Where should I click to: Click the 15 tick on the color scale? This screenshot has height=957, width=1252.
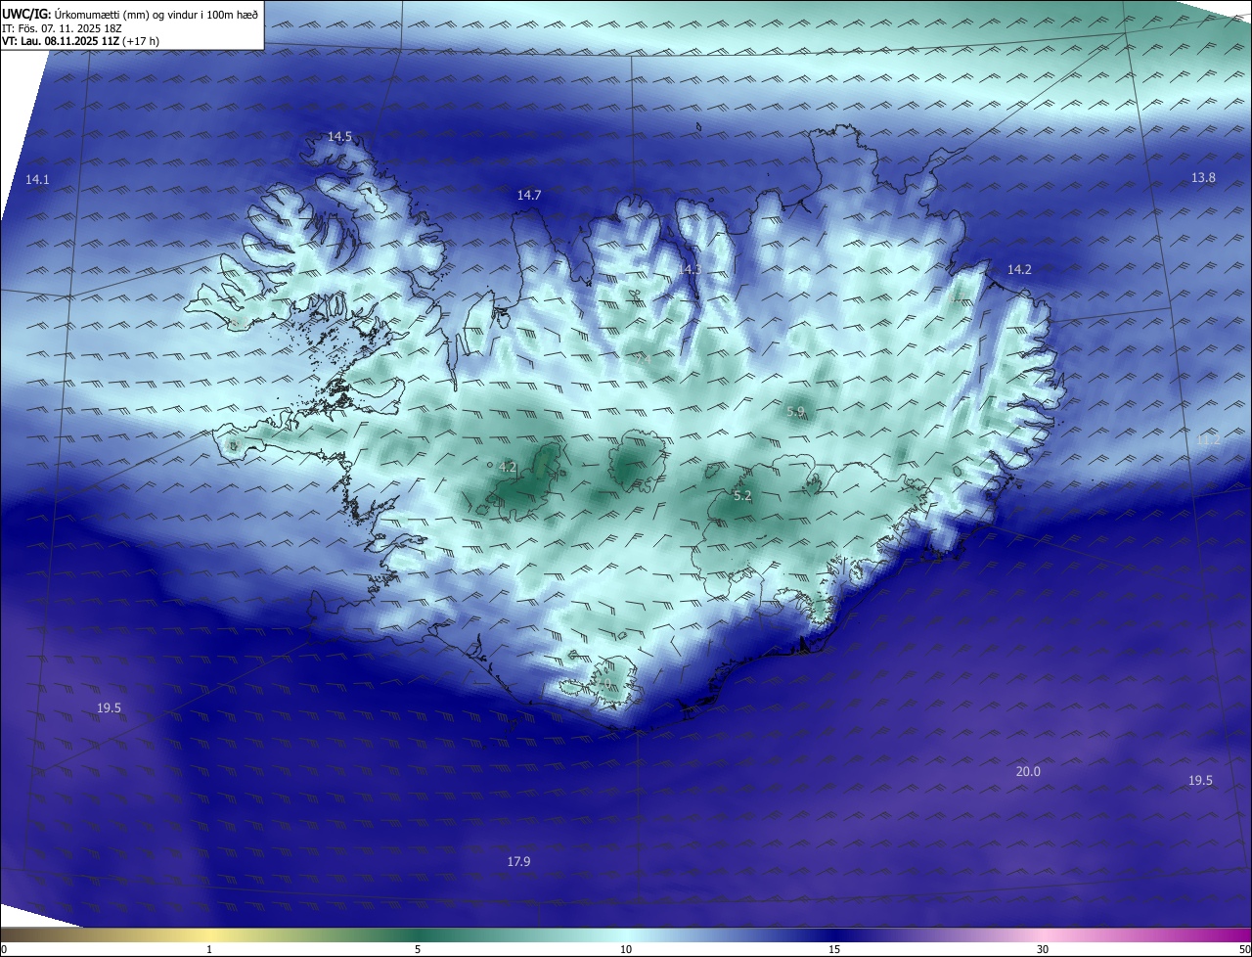834,949
